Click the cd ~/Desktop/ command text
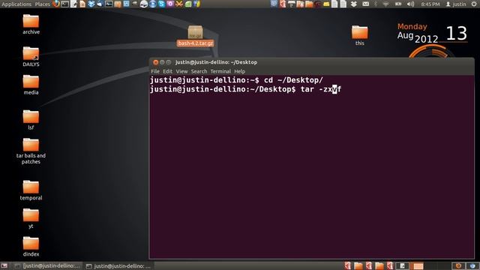Viewport: 480px width, 270px height. (293, 80)
